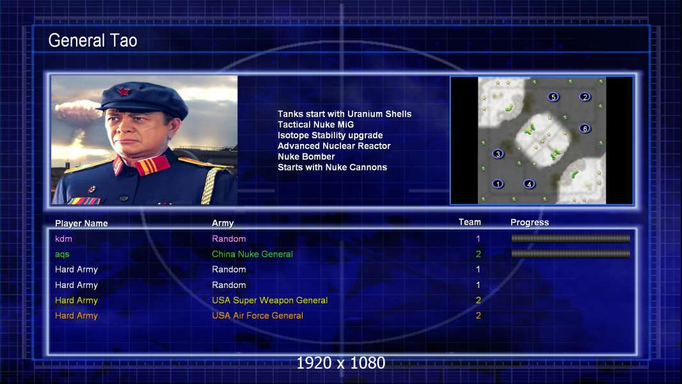Click General Tao's portrait image
Image resolution: width=682 pixels, height=384 pixels.
pyautogui.click(x=145, y=140)
